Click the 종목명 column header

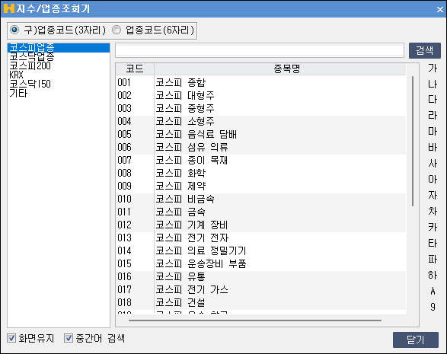coord(280,69)
